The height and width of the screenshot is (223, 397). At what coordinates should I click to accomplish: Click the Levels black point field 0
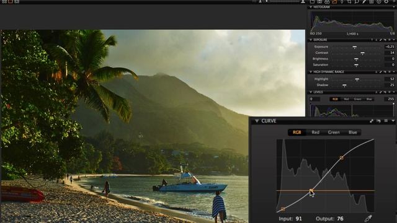[314, 99]
